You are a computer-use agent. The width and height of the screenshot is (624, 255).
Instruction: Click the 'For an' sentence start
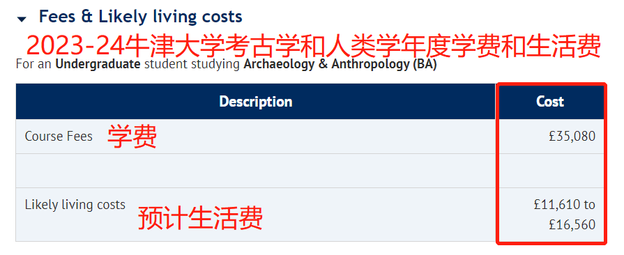[34, 65]
